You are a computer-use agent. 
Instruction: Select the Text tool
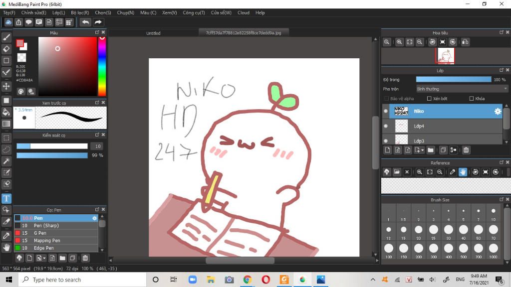[6, 198]
